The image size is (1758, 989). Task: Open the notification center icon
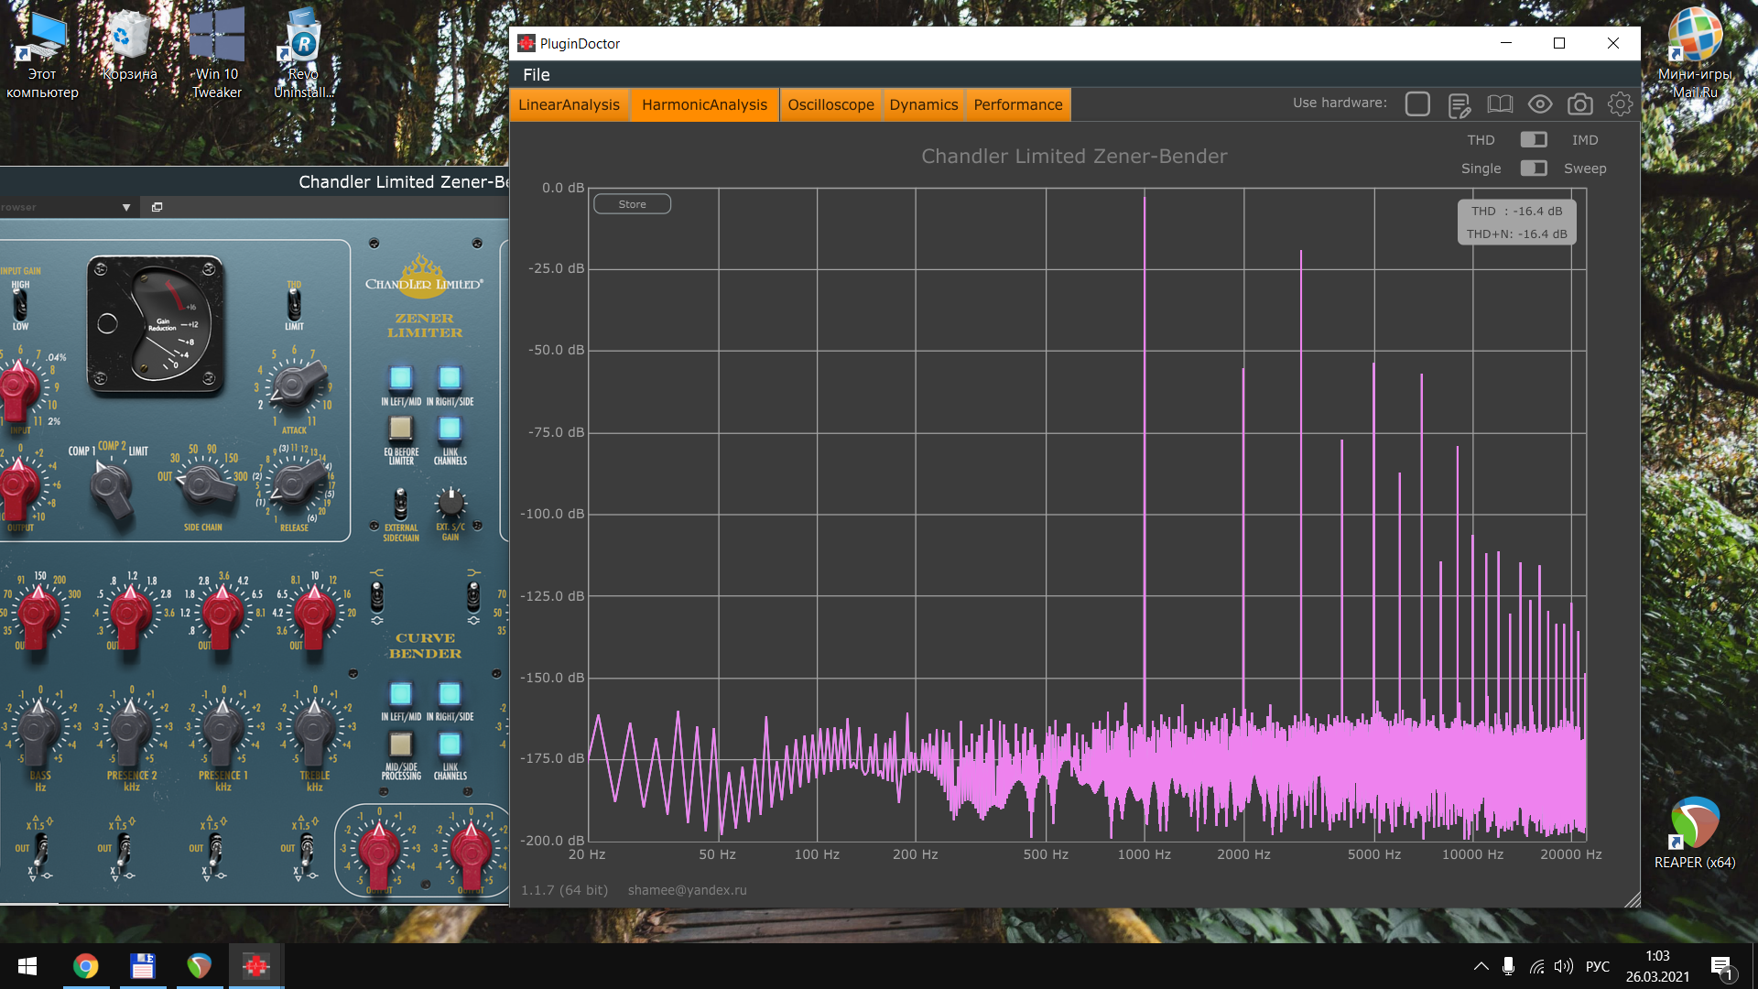tap(1721, 966)
